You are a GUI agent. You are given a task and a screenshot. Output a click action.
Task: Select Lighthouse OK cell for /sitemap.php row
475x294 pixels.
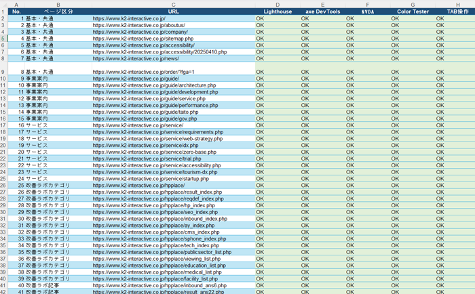click(x=278, y=39)
